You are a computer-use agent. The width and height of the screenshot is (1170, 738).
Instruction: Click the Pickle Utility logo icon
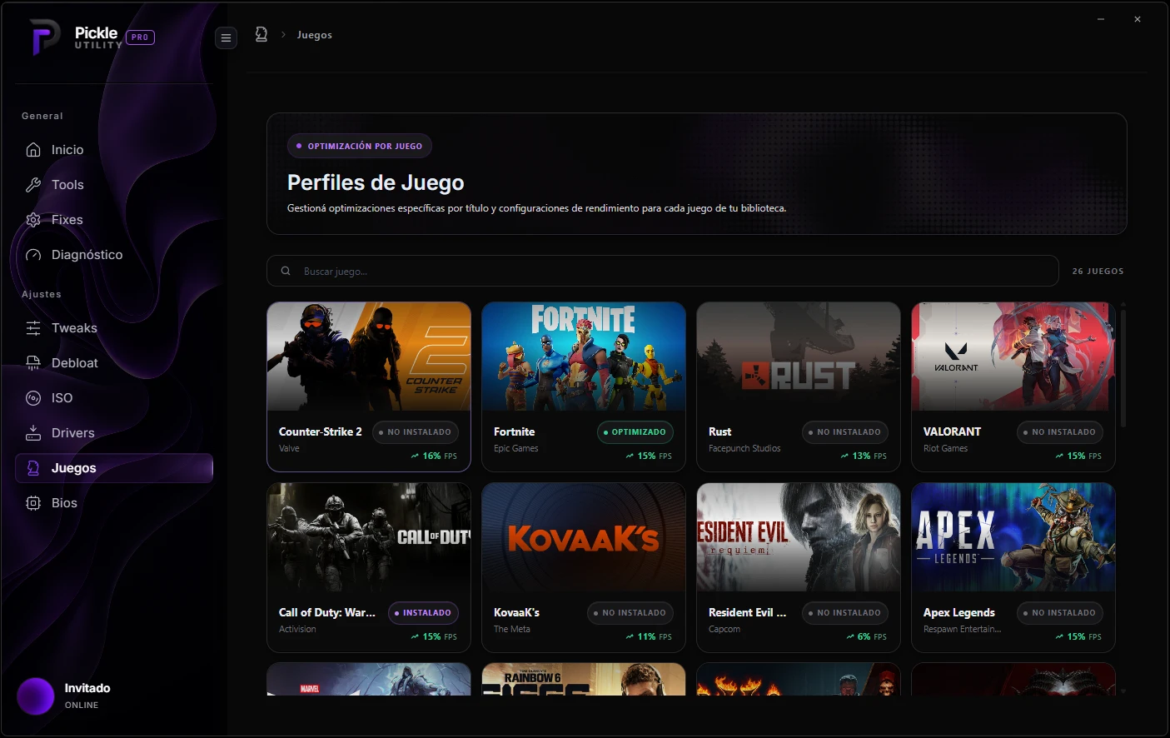click(44, 37)
